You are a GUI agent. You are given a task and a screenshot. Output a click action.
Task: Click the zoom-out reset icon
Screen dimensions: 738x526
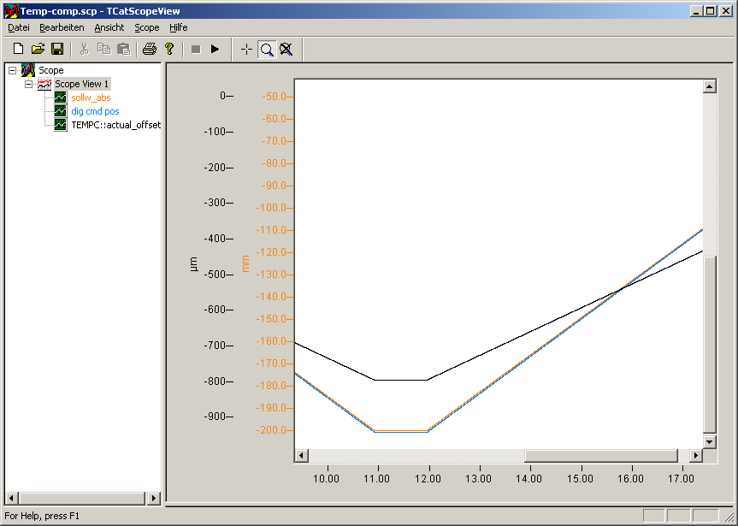(286, 49)
